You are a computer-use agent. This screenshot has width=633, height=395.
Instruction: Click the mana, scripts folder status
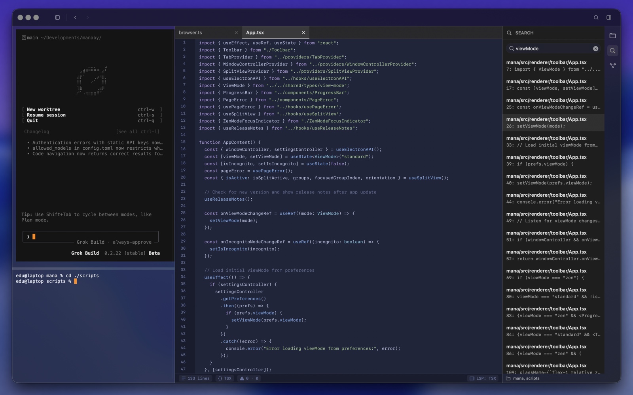click(523, 378)
